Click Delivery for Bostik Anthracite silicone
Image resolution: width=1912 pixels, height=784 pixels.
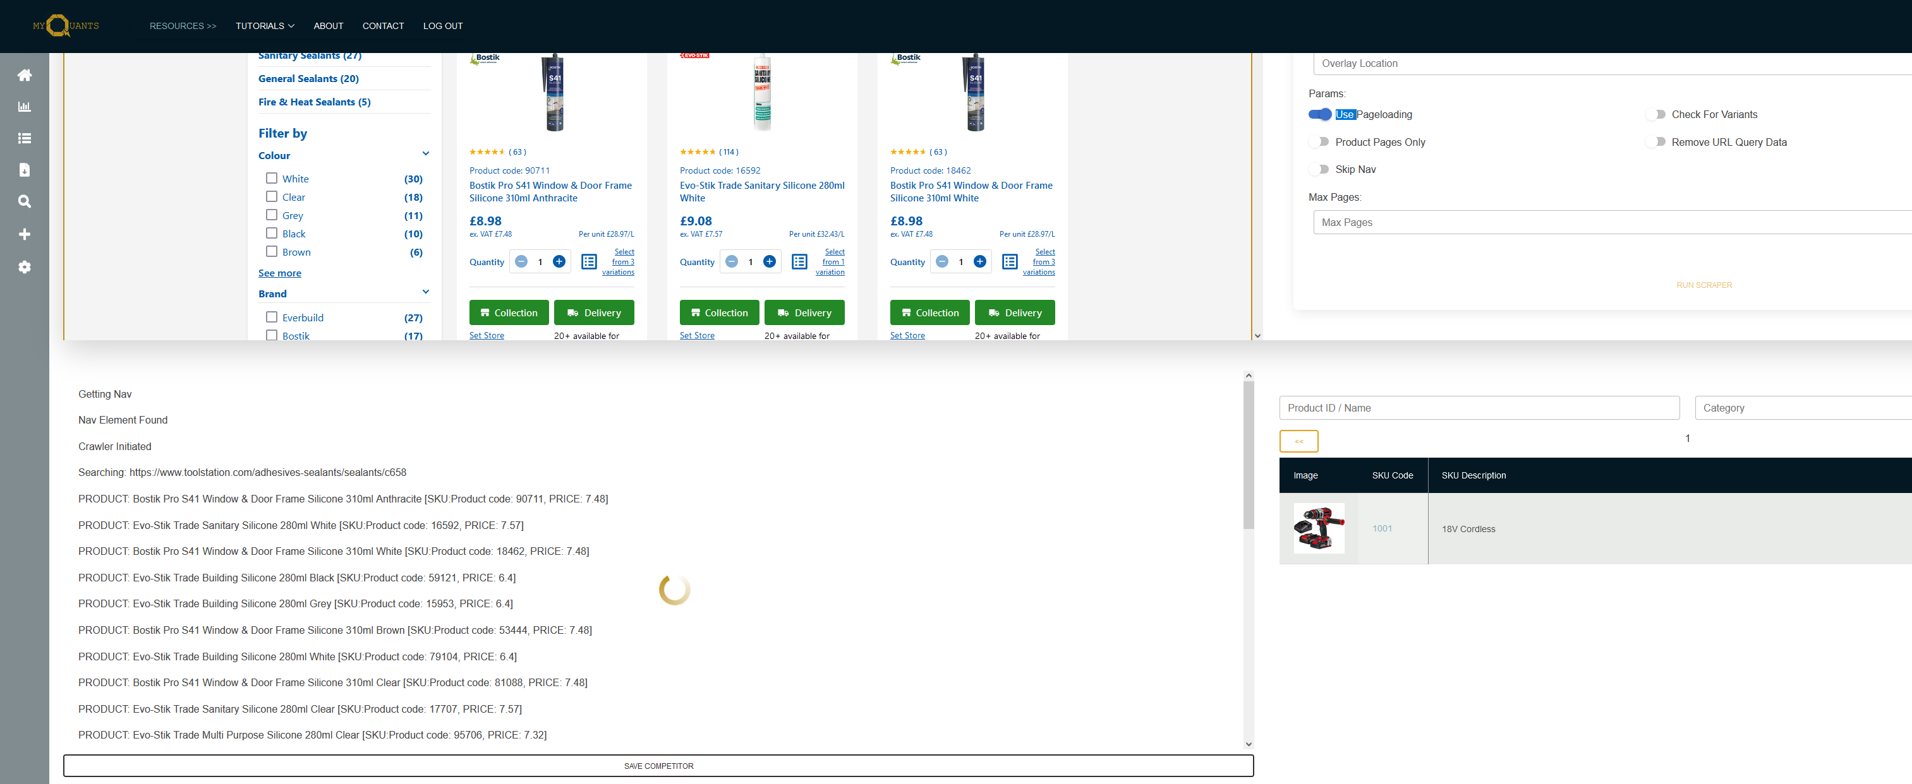click(x=594, y=313)
